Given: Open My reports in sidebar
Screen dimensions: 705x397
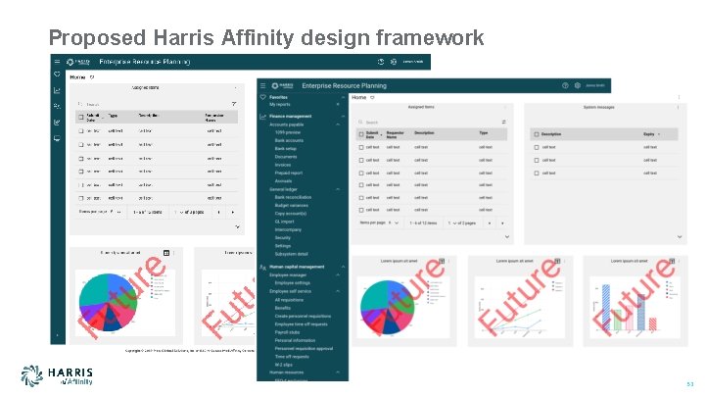Looking at the screenshot, I should point(280,105).
